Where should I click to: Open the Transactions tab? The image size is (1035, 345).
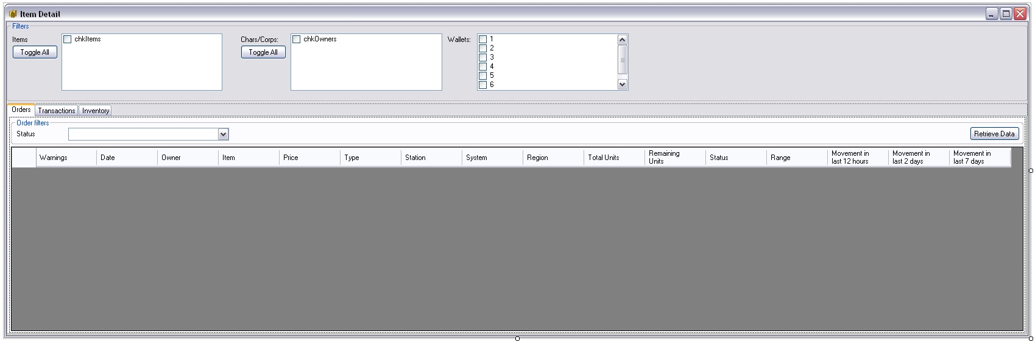click(57, 111)
